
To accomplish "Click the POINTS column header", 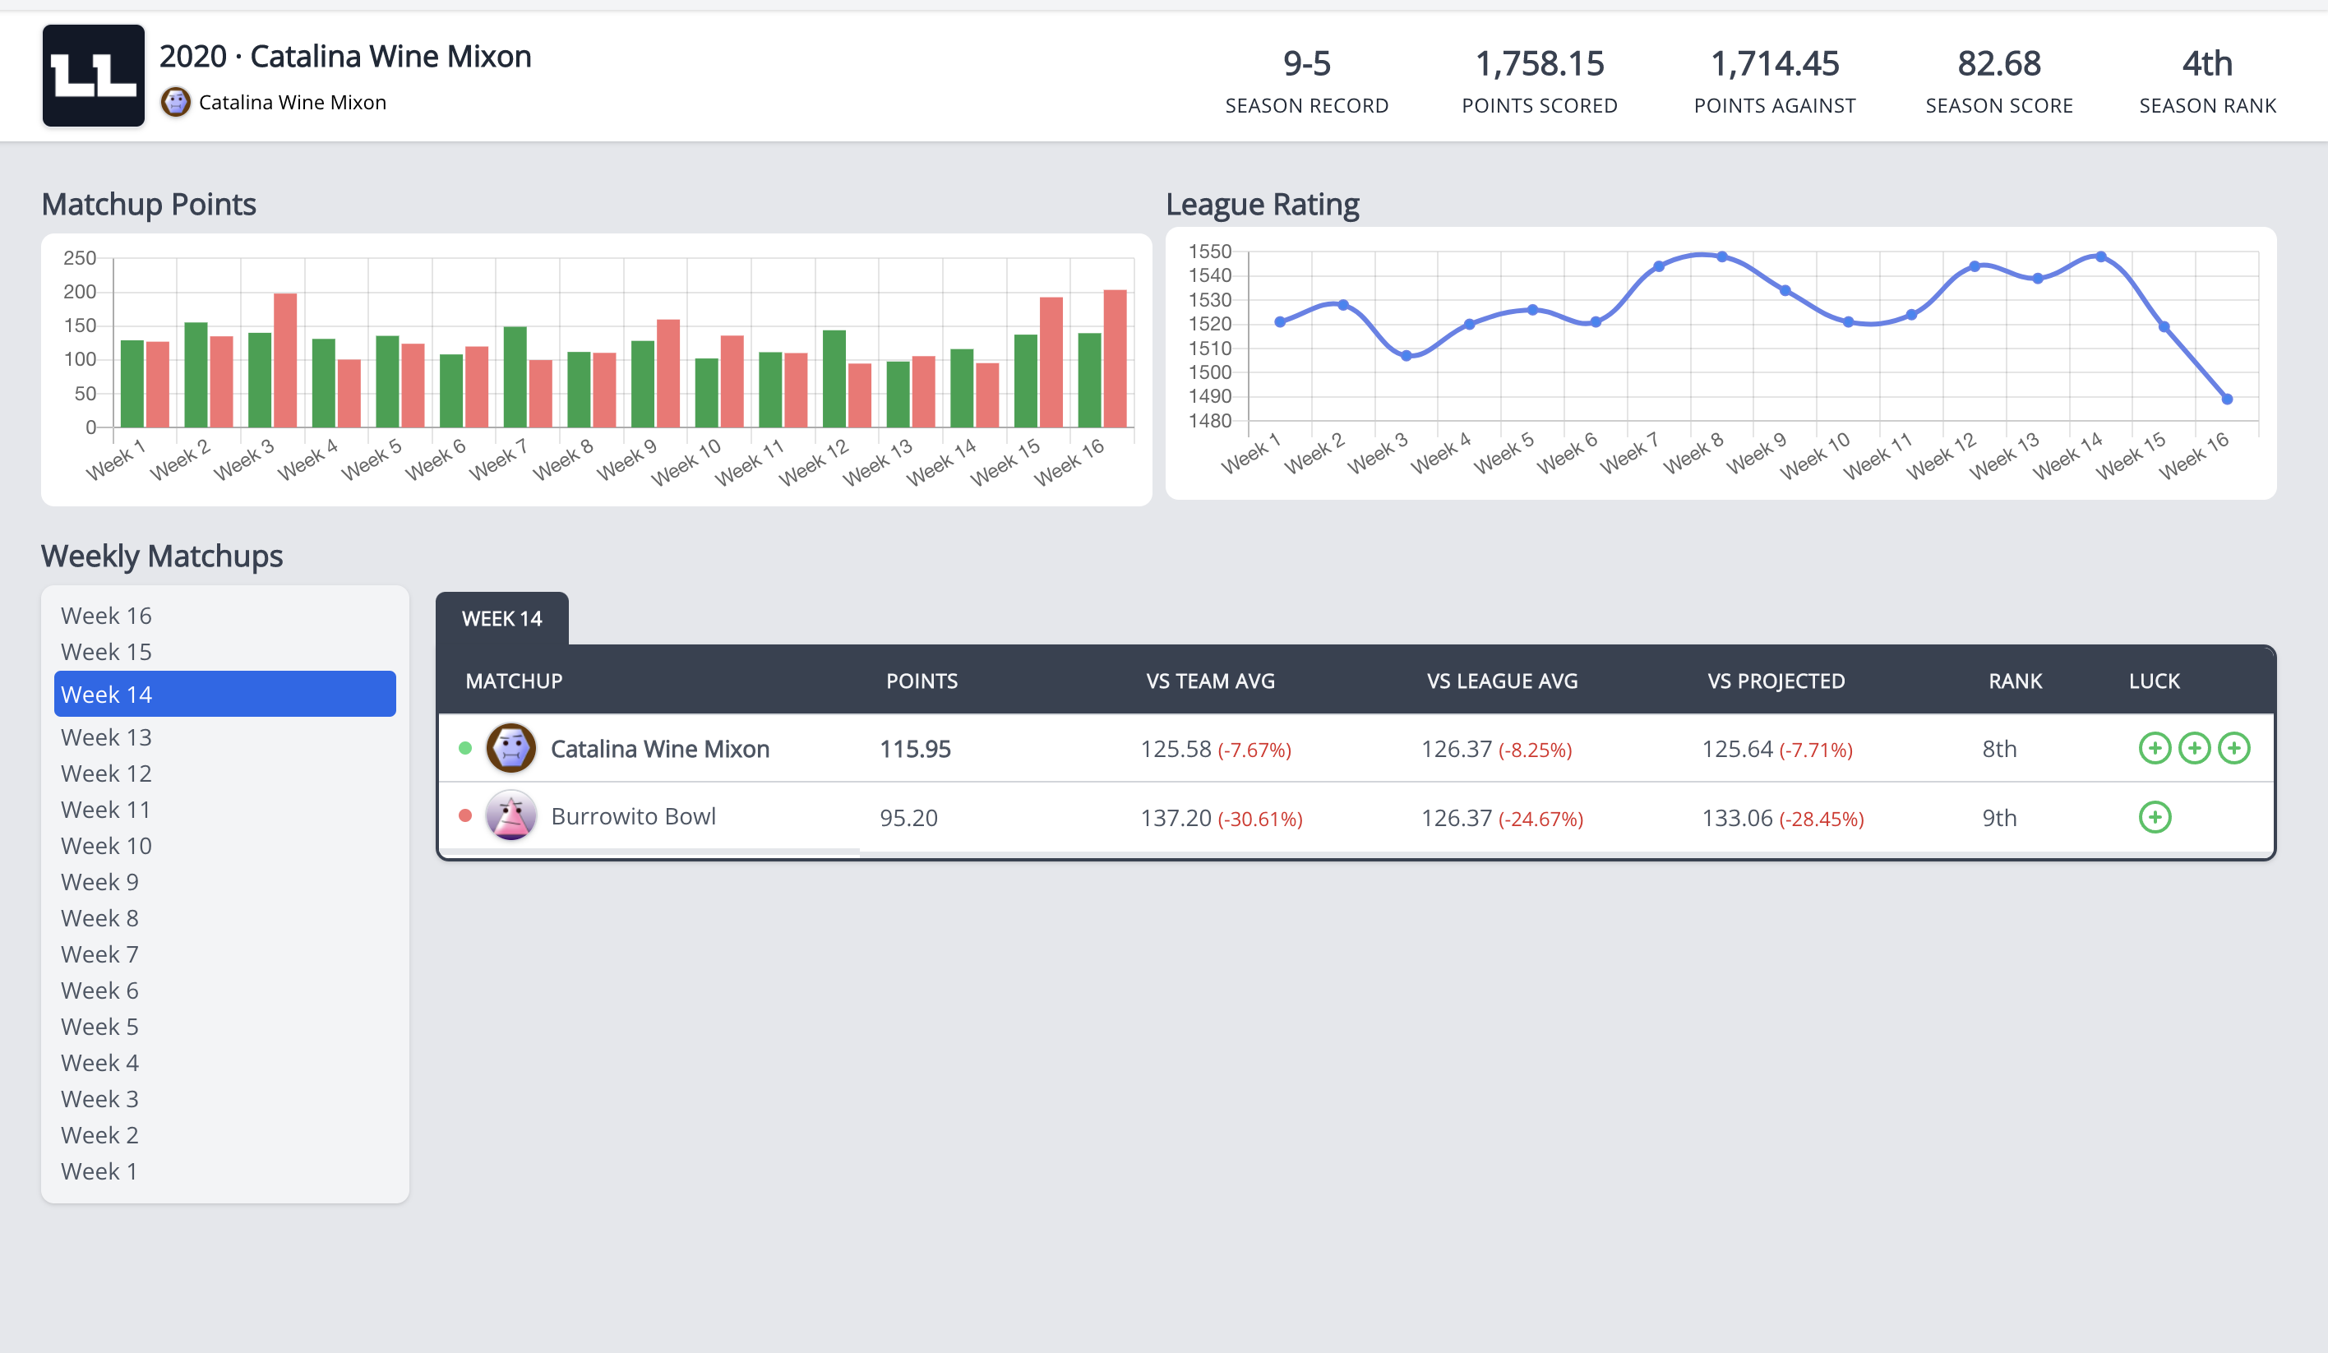I will (921, 681).
